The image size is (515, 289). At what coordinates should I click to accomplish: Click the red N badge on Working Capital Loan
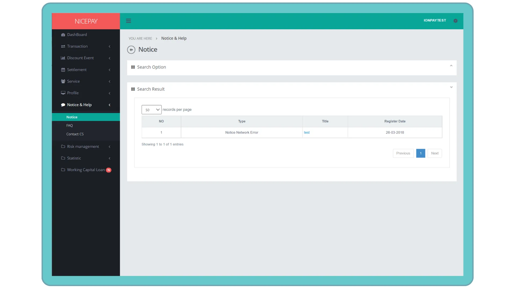click(x=109, y=170)
